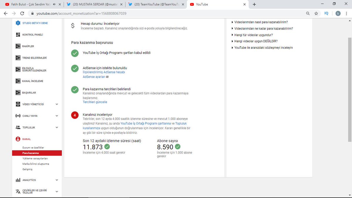Click the Video Yöneticisi icon

pos(18,104)
